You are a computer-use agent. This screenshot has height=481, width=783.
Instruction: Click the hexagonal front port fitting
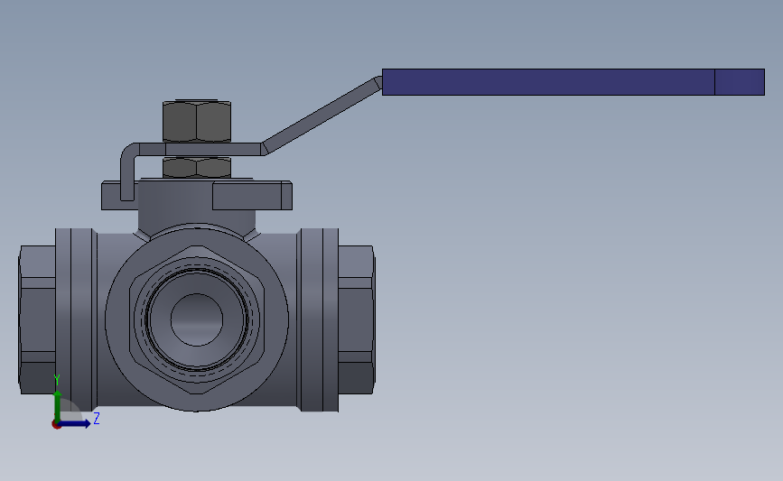pyautogui.click(x=197, y=319)
